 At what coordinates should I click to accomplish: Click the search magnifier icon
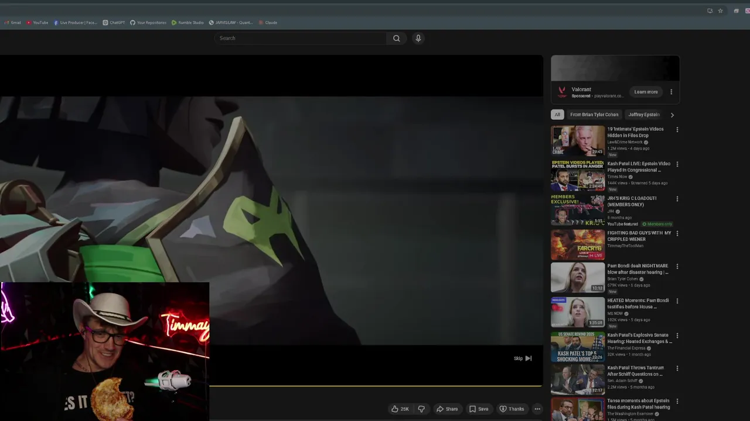pos(397,38)
